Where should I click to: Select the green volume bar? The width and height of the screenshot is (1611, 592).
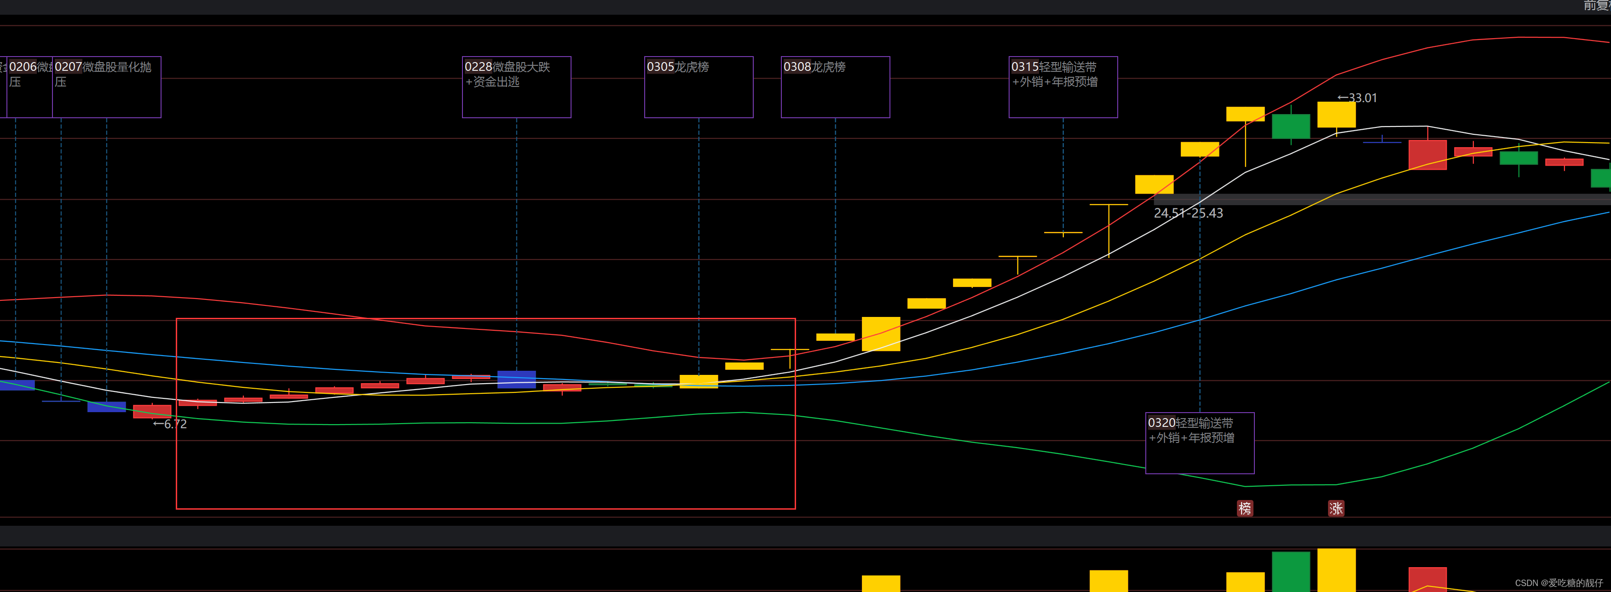click(x=1291, y=571)
